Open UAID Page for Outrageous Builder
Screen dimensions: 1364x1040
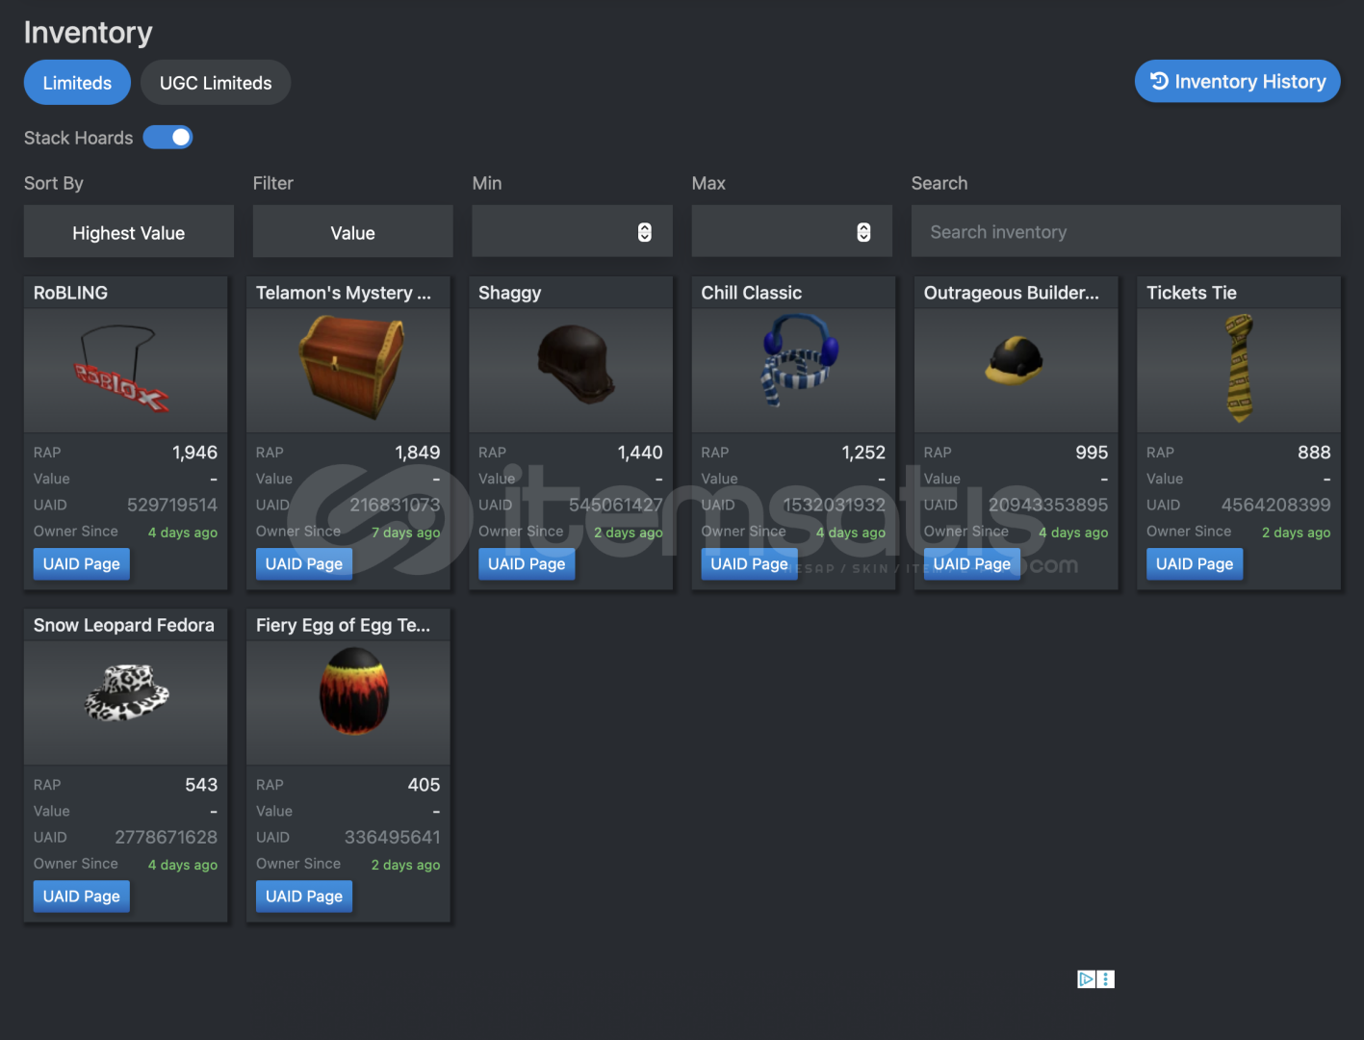pos(972,564)
